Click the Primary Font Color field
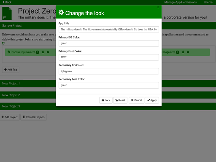Image resolution: width=216 pixels, height=162 pixels. point(109,57)
